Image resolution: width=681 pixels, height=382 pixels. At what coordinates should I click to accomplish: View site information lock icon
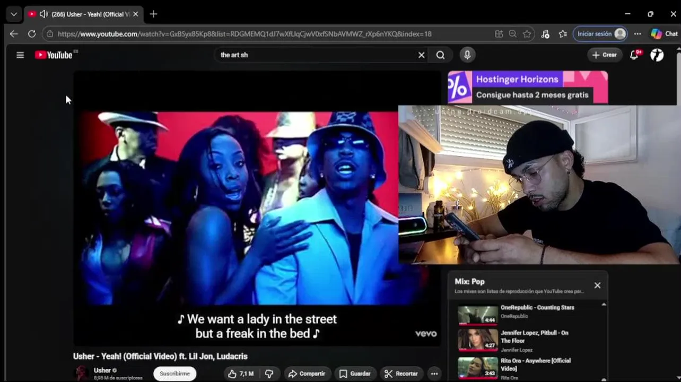click(x=50, y=33)
